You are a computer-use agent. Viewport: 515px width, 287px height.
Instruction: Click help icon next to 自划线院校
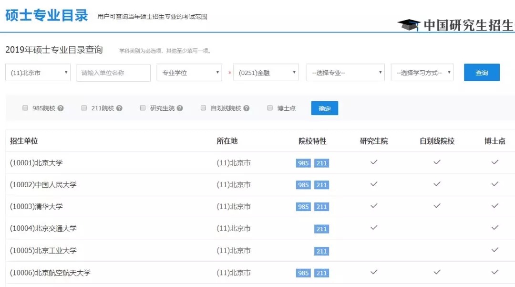(246, 108)
